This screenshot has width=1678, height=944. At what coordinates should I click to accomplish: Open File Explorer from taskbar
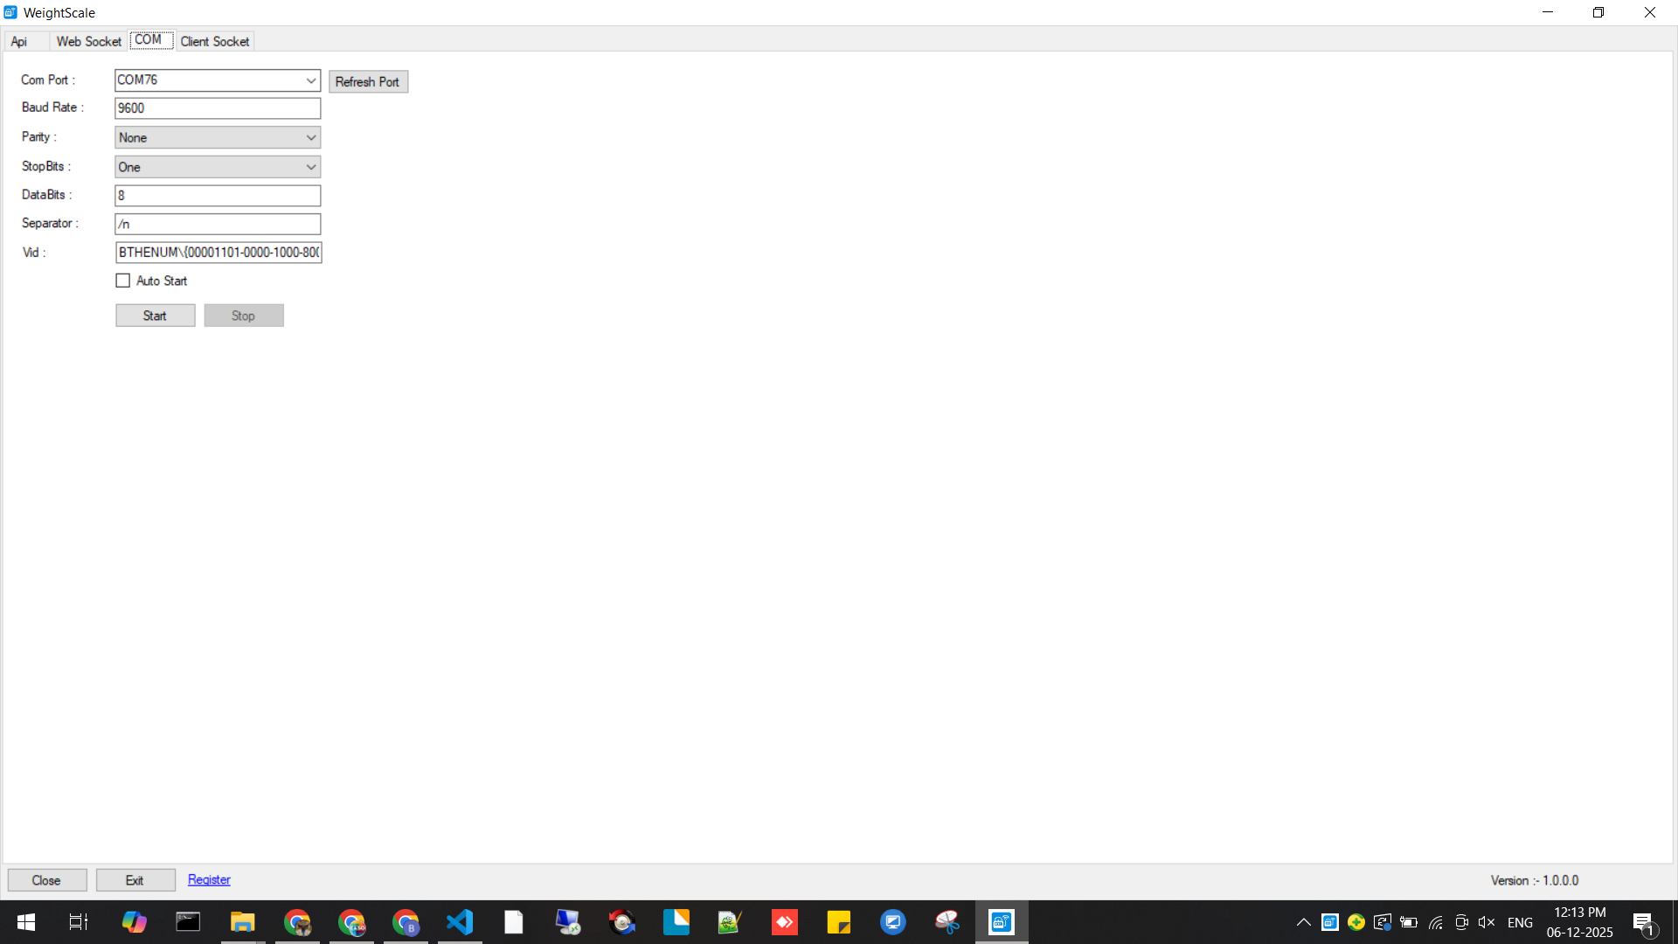242,922
